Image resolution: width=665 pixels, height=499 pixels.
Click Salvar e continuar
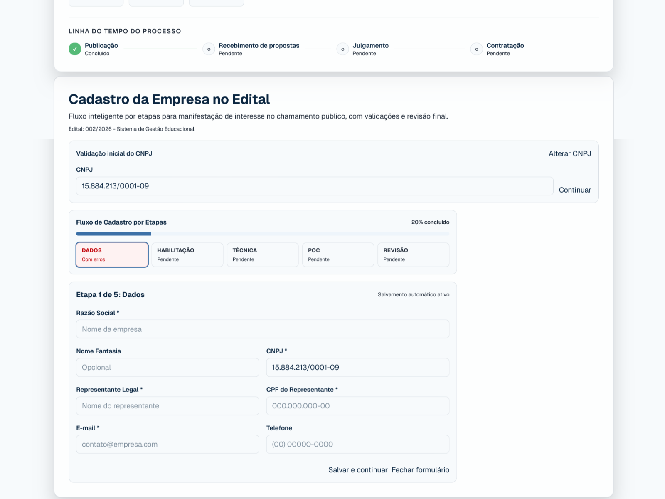coord(358,470)
